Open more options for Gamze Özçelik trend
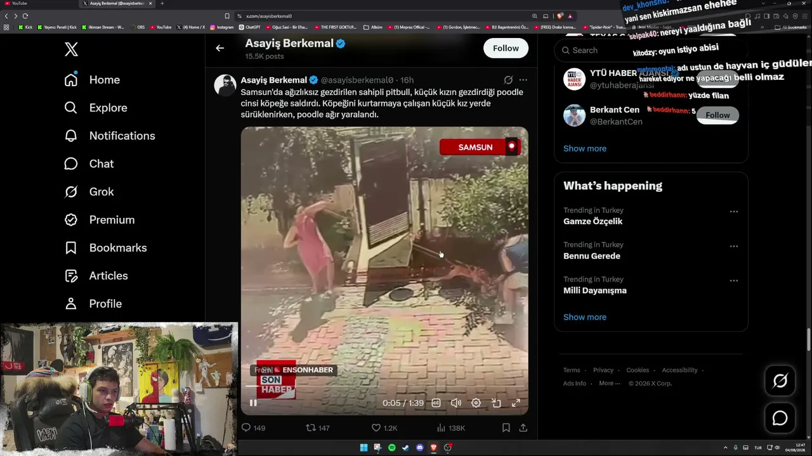This screenshot has width=812, height=456. coord(733,212)
